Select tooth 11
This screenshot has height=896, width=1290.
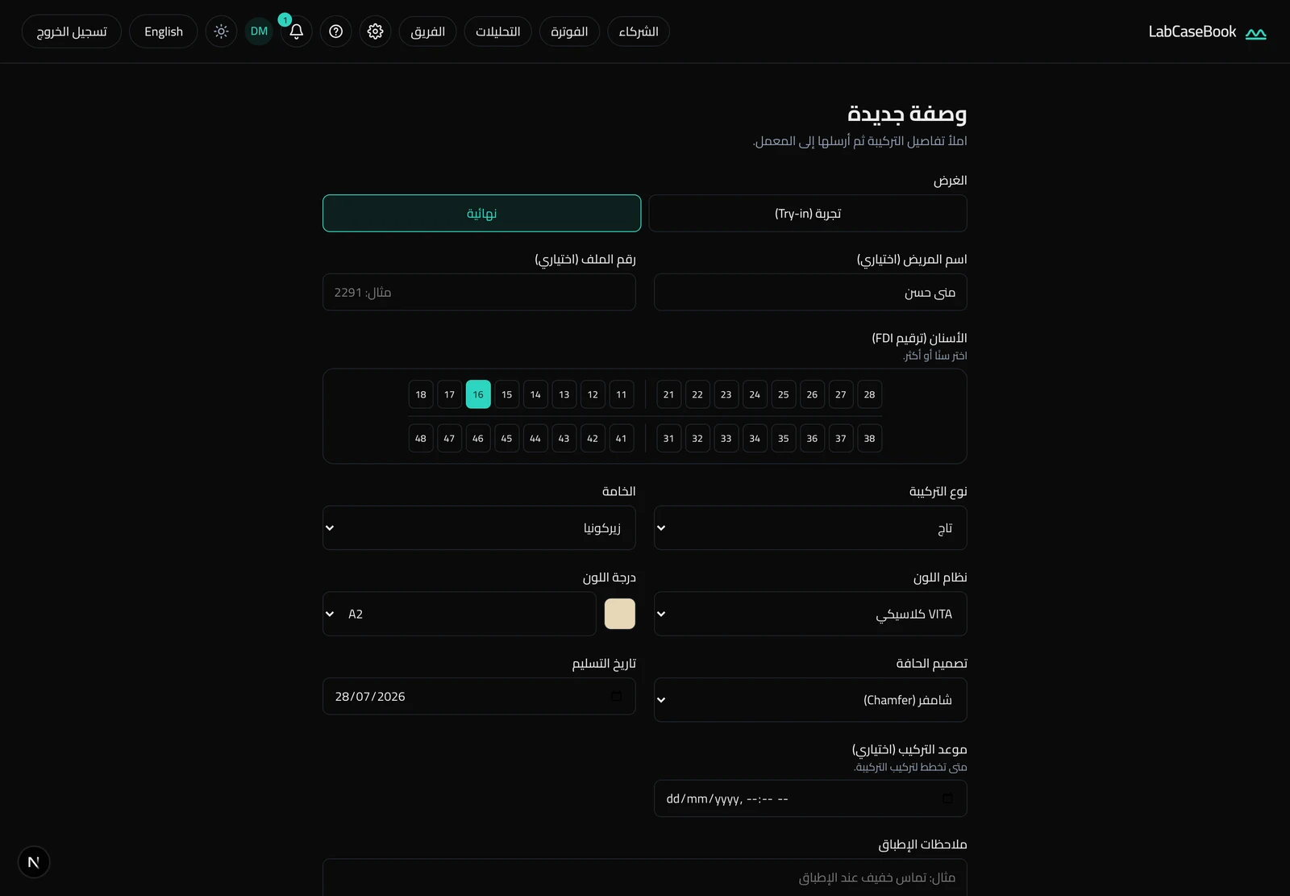(x=621, y=394)
